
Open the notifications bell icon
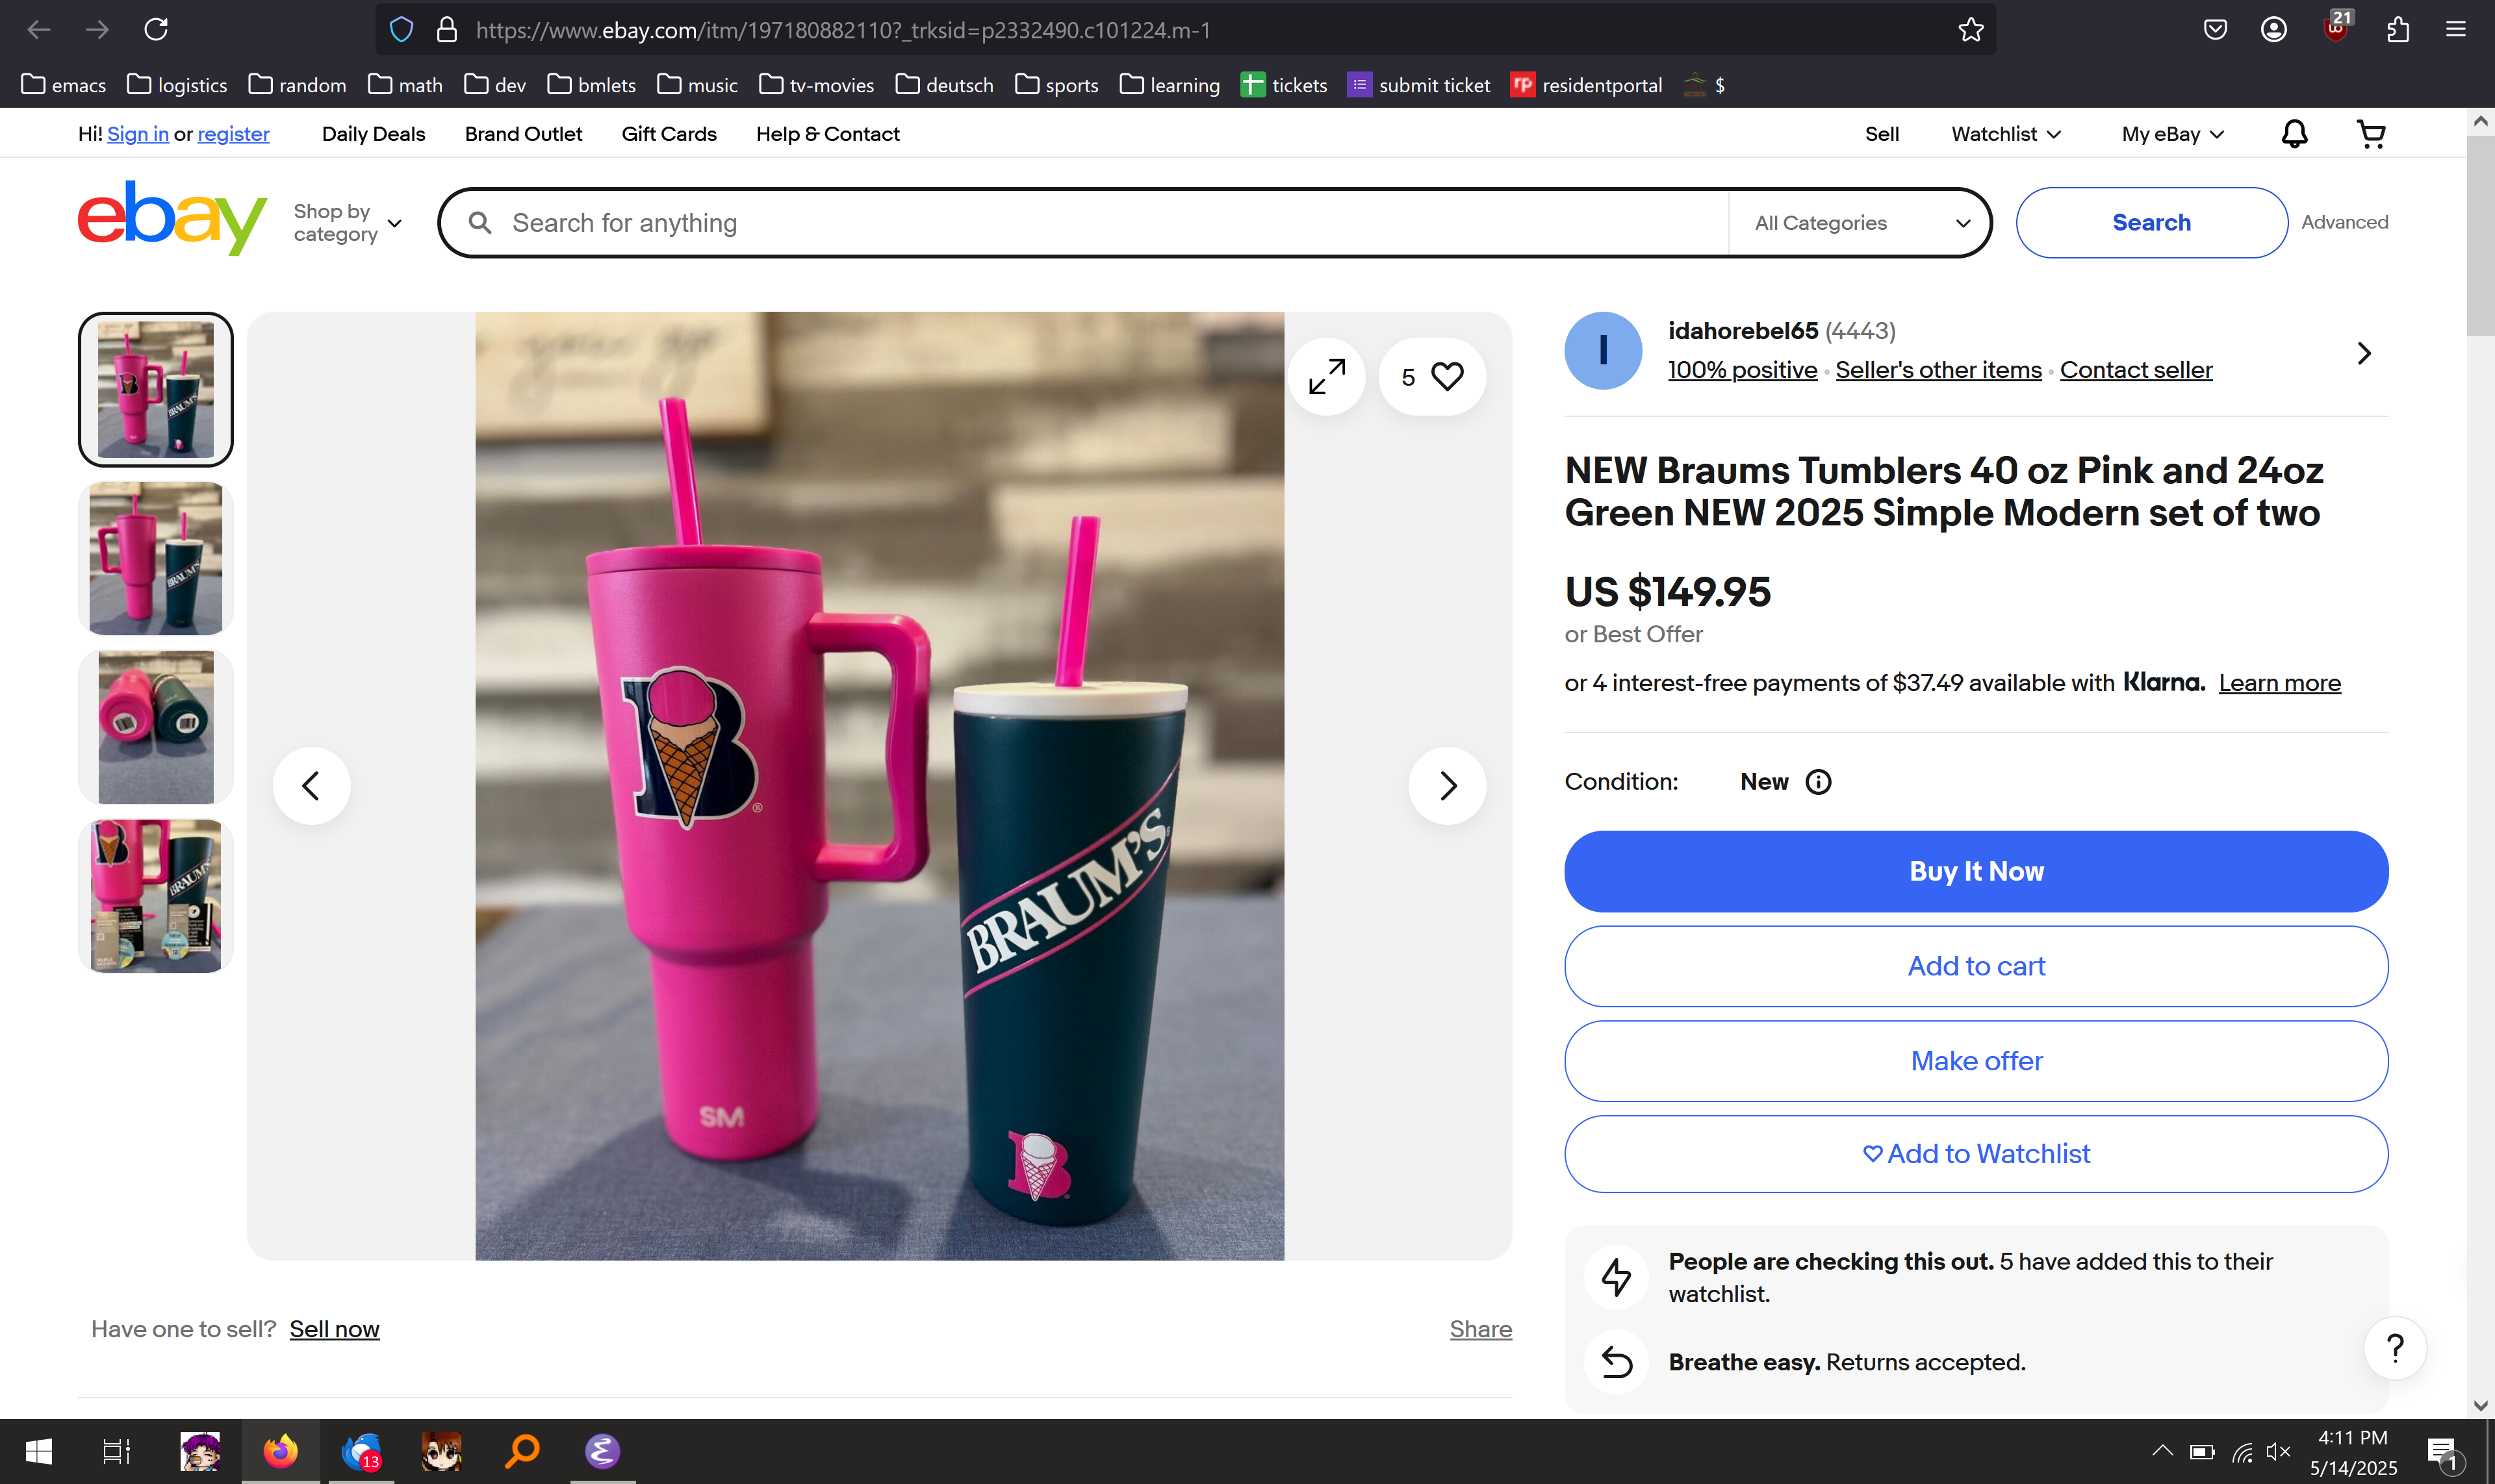[x=2294, y=134]
